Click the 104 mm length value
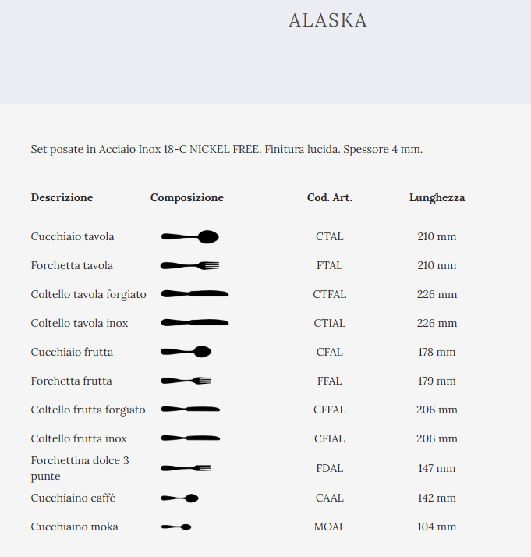 tap(437, 527)
